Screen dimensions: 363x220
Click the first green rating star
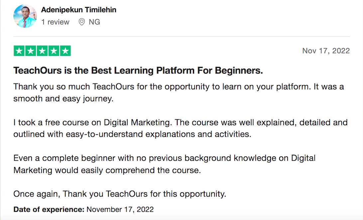(19, 51)
